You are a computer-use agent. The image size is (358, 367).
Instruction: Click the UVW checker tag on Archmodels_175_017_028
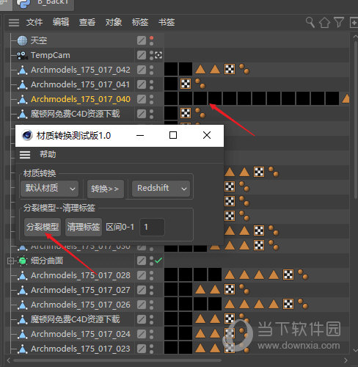click(288, 275)
